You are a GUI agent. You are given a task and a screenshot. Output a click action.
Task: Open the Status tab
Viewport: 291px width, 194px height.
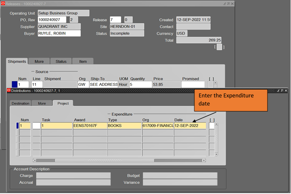tap(61, 61)
